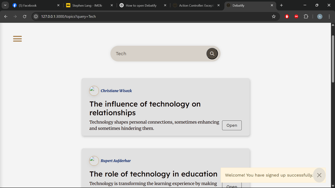Visit Rupert Aufderhar's profile link
The width and height of the screenshot is (335, 188).
tap(115, 161)
